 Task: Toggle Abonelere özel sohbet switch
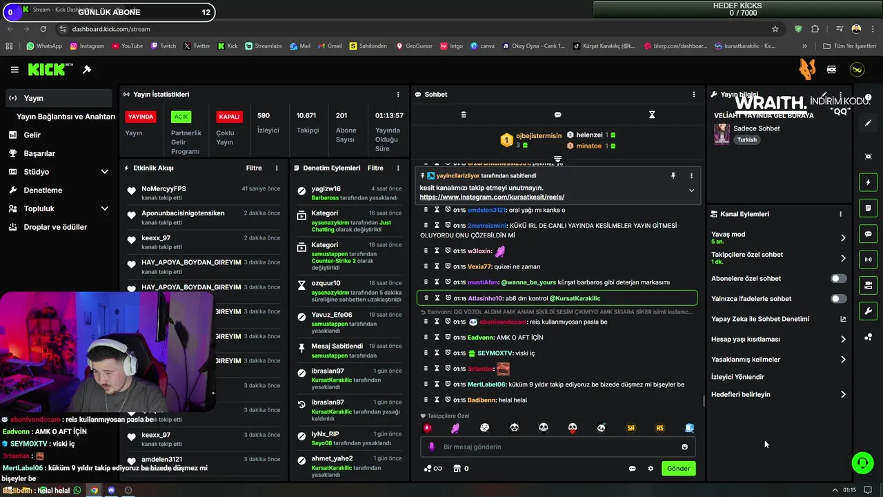838,279
